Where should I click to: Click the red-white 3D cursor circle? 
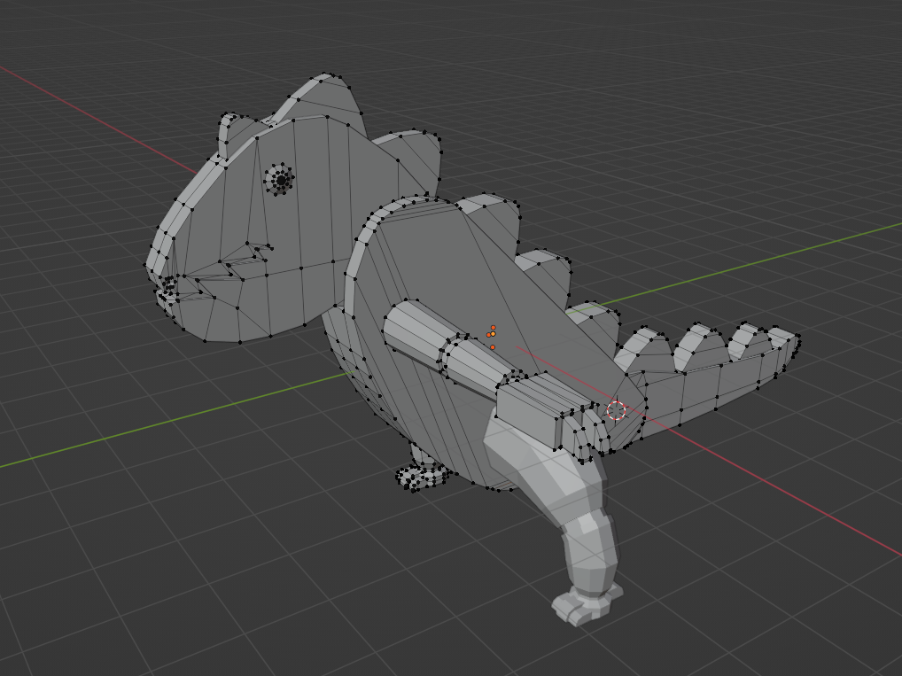click(x=616, y=411)
